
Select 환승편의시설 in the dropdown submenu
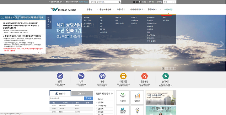pos(151,35)
